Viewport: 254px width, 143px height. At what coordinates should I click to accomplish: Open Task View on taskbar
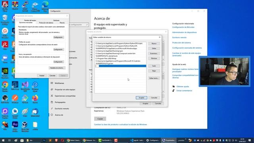tap(10, 140)
